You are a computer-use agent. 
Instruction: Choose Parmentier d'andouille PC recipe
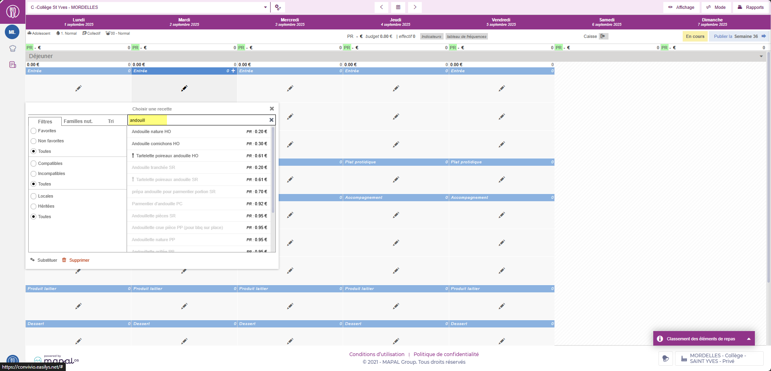[199, 204]
